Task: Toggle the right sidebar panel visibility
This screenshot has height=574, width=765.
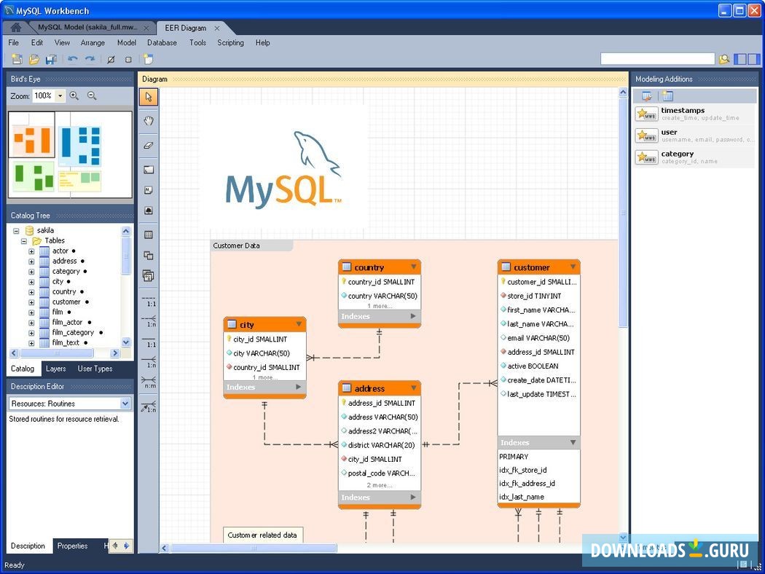Action: coord(754,59)
